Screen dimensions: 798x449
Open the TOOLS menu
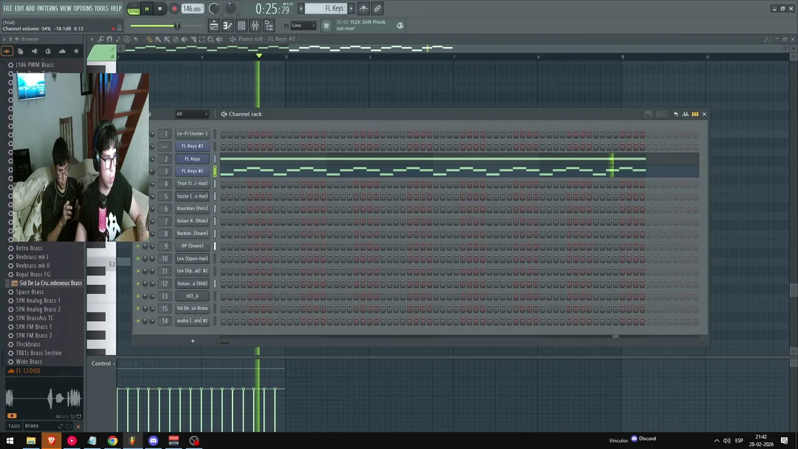(101, 9)
